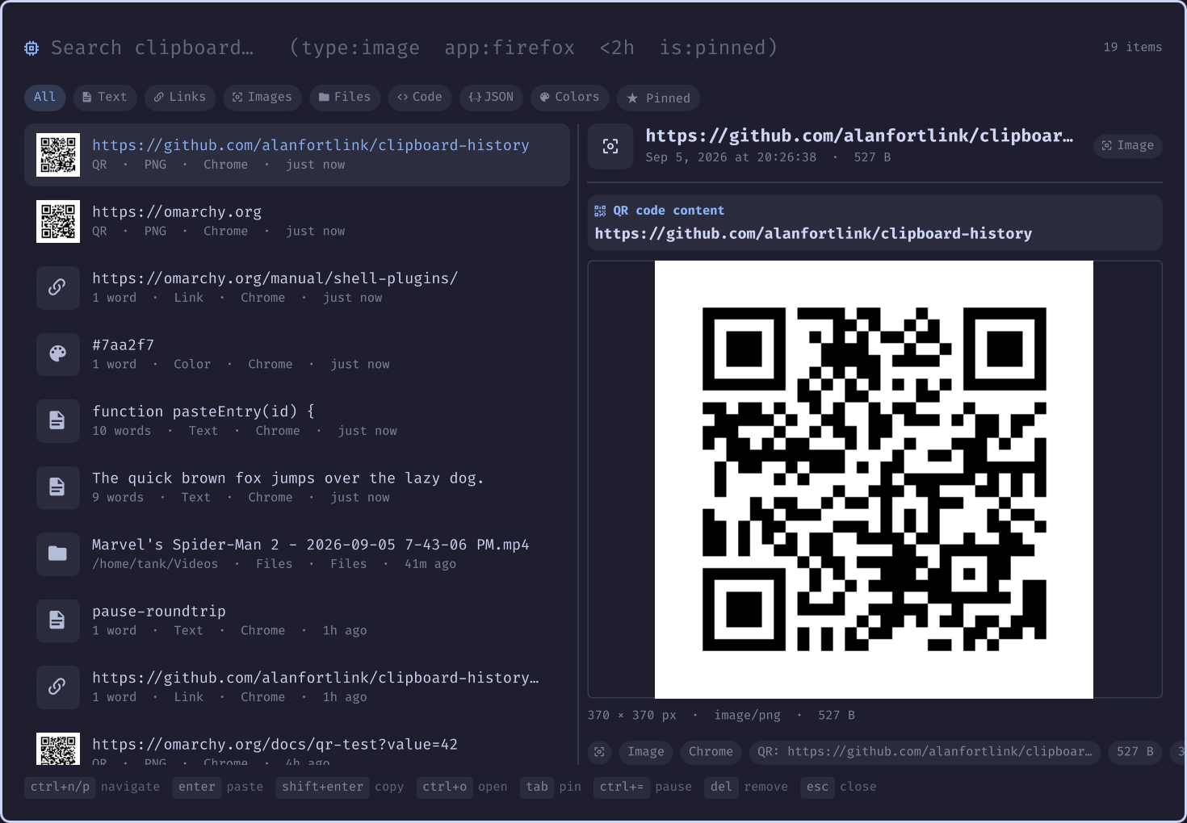This screenshot has height=823, width=1187.
Task: Select The quick brown fox text entry
Action: point(297,487)
